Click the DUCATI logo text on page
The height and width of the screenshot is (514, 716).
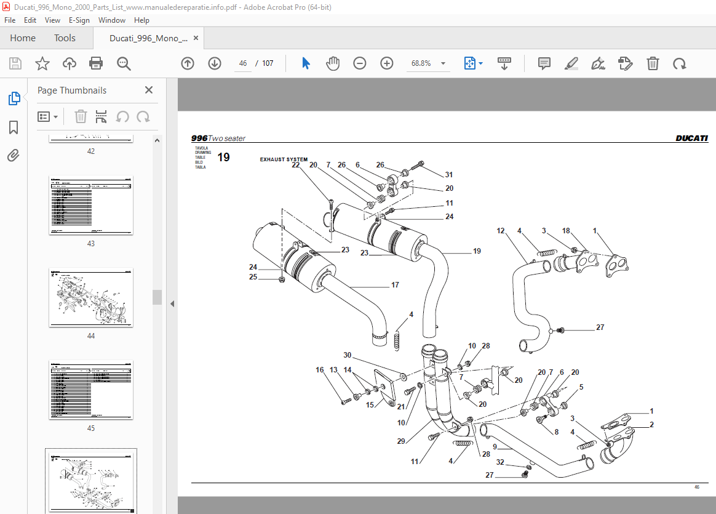click(692, 139)
